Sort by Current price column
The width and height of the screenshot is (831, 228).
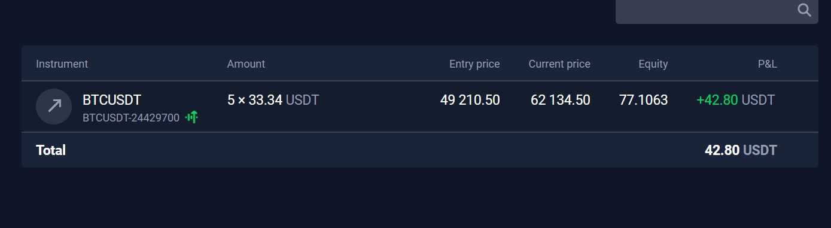(559, 64)
